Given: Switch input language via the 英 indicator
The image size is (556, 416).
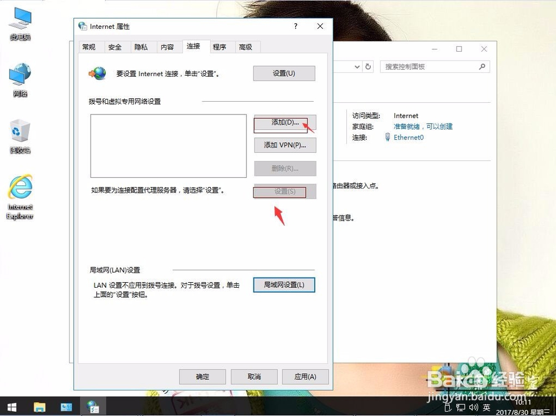Looking at the screenshot, I should click(x=487, y=407).
